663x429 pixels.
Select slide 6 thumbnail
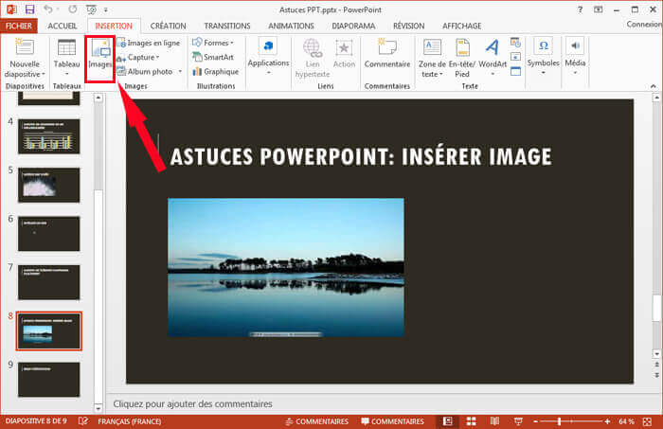tap(48, 233)
